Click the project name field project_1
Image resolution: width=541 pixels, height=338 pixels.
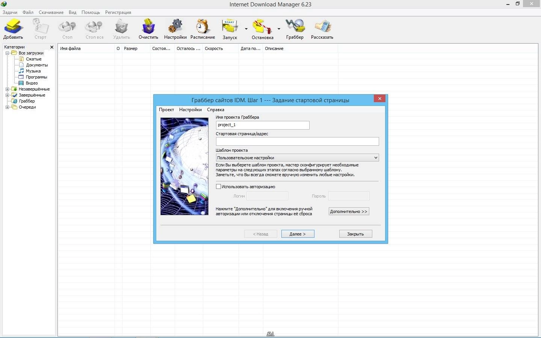click(263, 125)
